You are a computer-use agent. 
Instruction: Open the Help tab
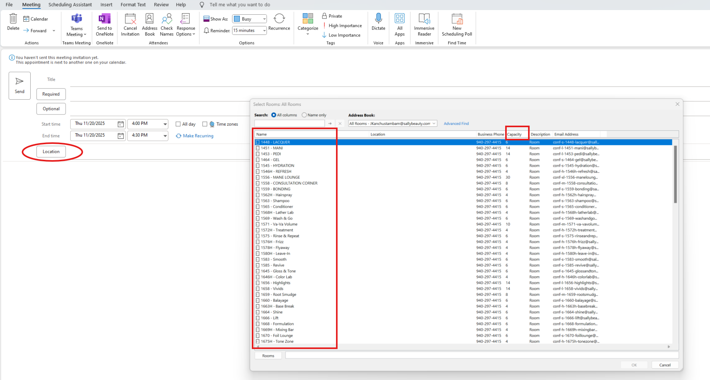coord(181,5)
